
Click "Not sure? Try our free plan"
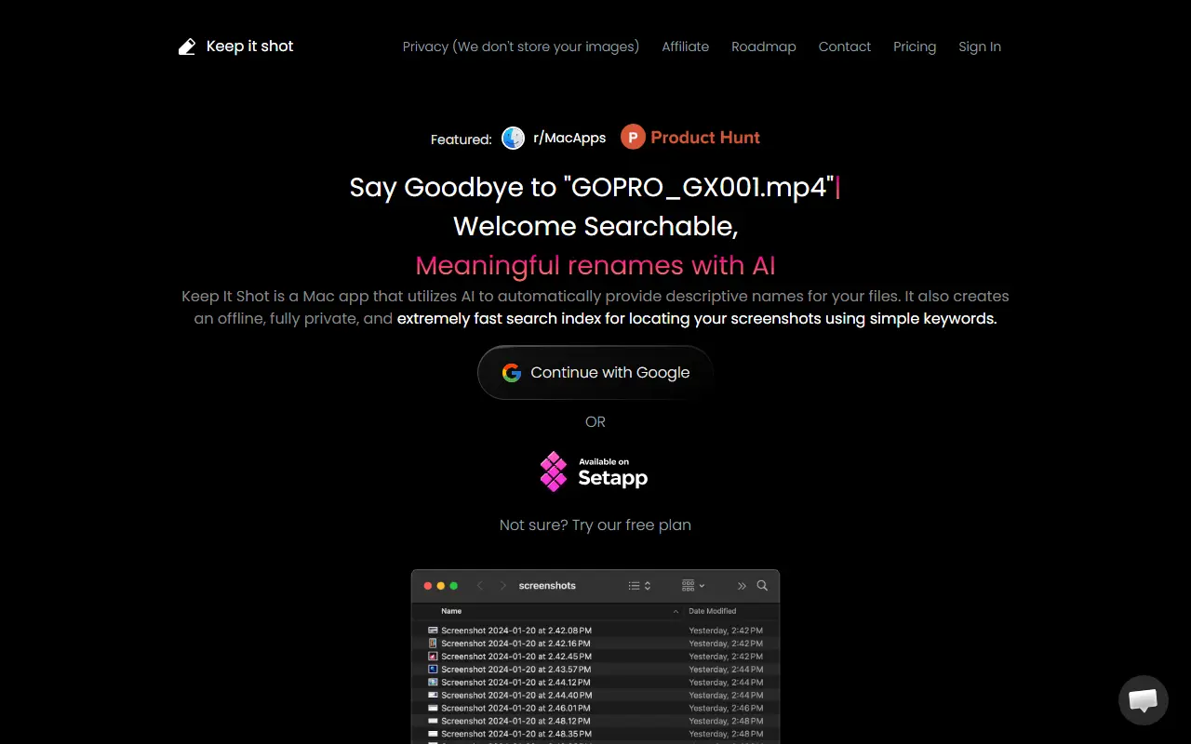tap(595, 525)
